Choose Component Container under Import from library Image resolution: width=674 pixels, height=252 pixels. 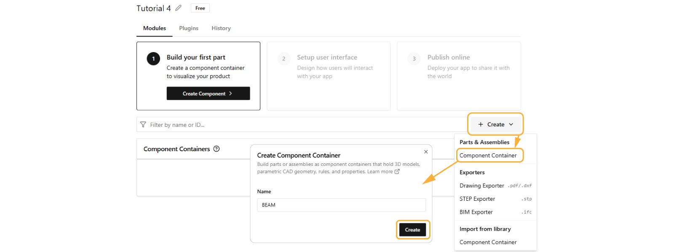pyautogui.click(x=488, y=242)
